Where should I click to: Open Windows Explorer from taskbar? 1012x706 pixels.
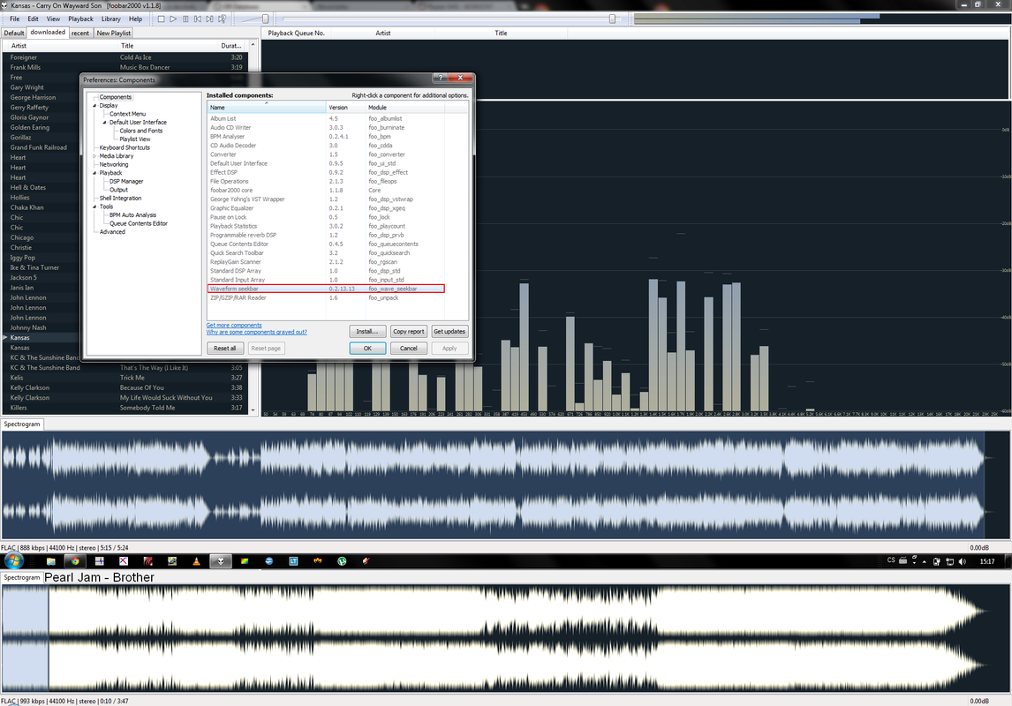pyautogui.click(x=51, y=561)
